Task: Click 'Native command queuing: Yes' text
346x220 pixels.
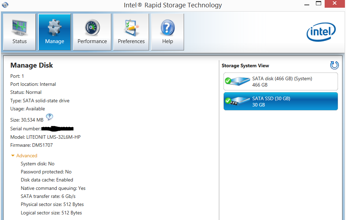Action: 53,188
